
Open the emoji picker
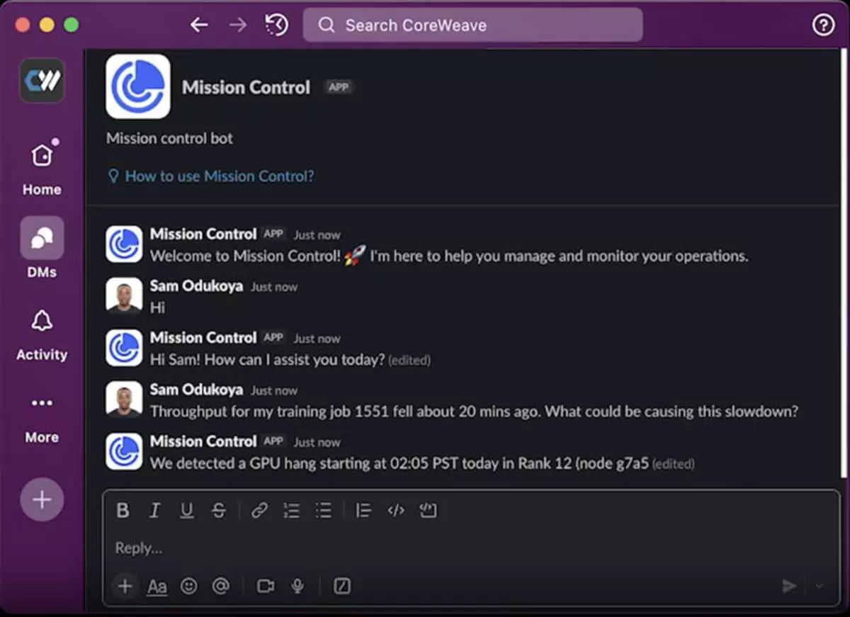point(188,586)
